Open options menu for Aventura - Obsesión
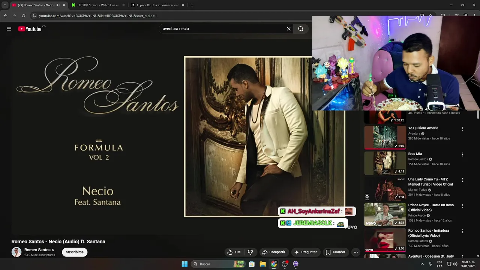This screenshot has height=270, width=480. (x=462, y=257)
